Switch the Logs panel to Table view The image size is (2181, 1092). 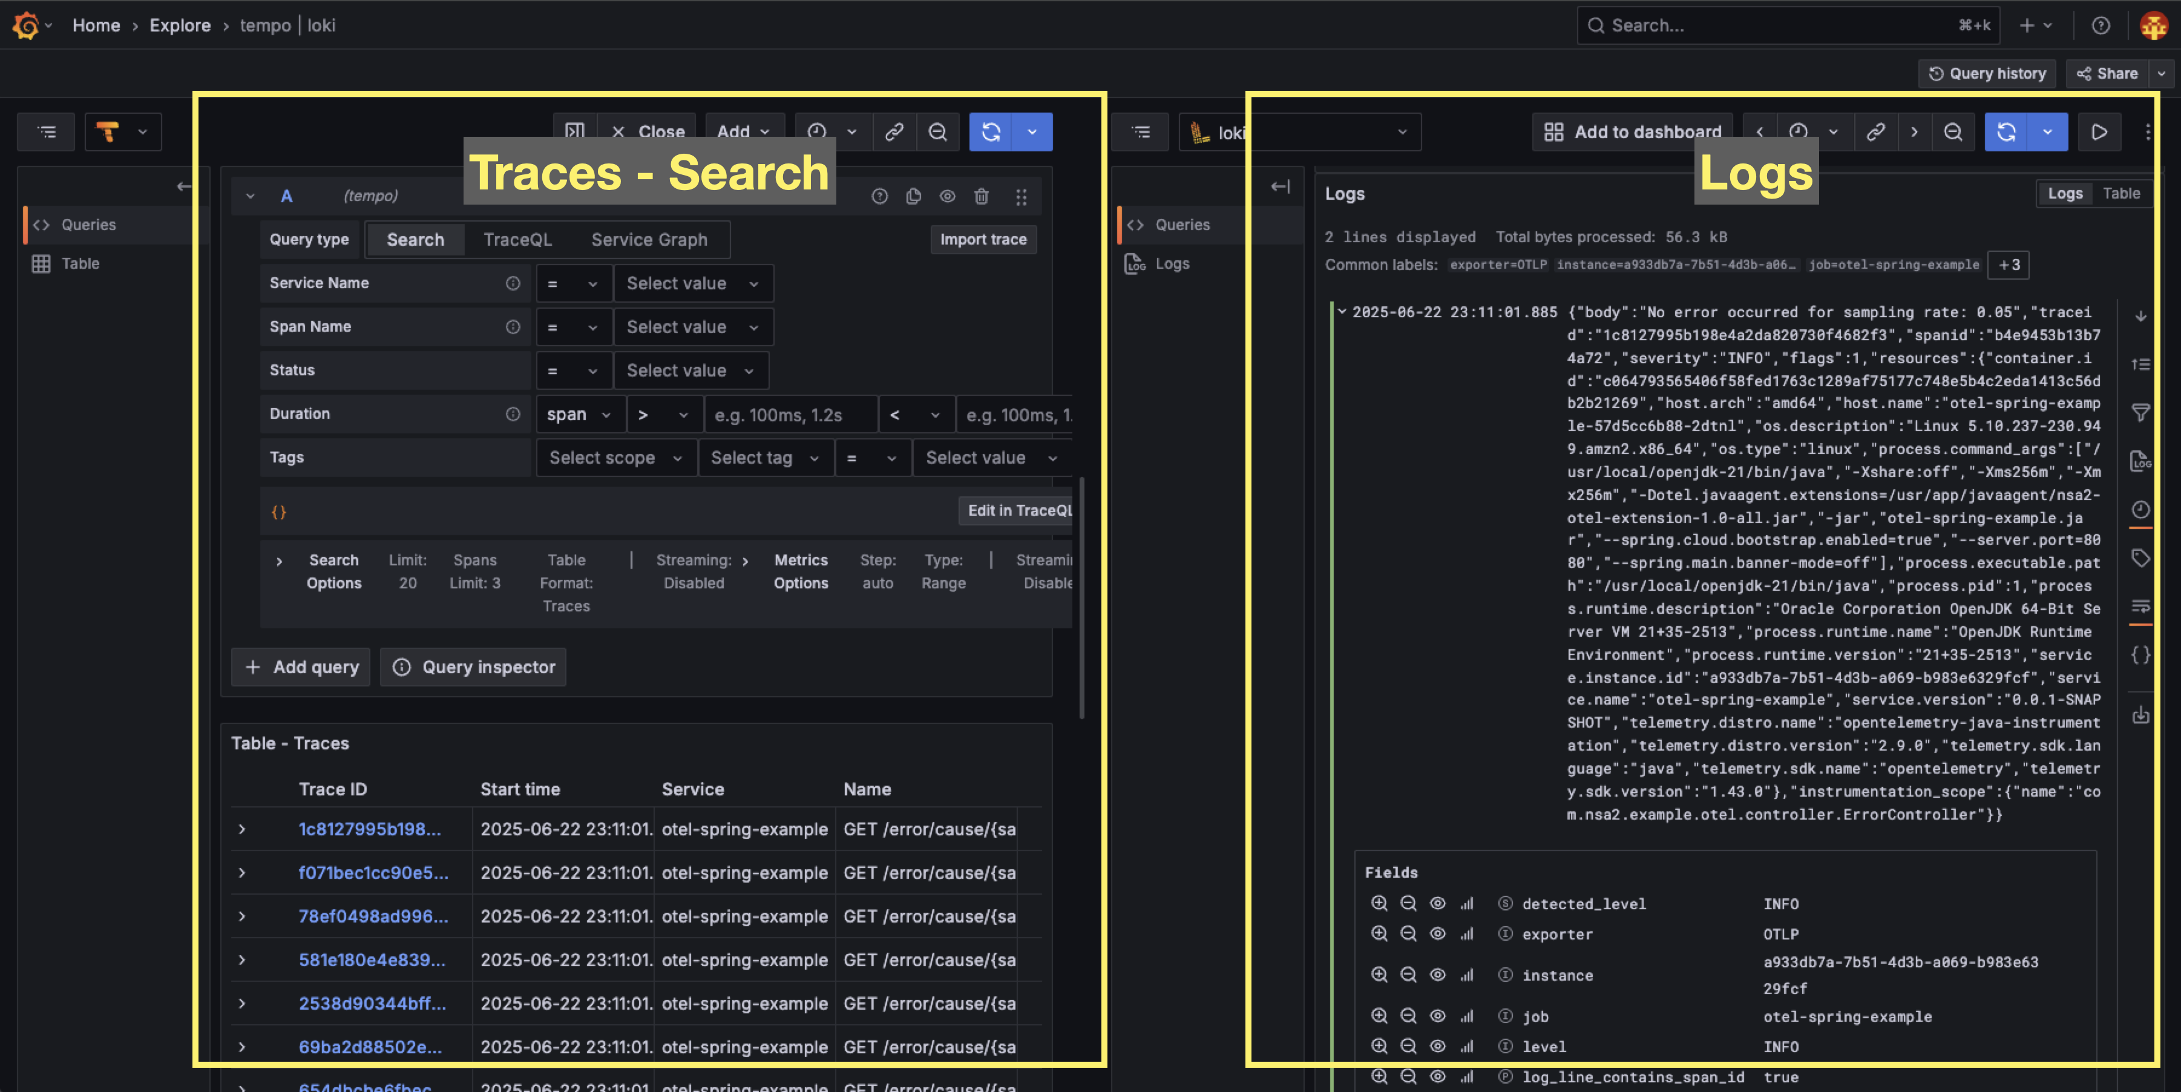(x=2121, y=193)
